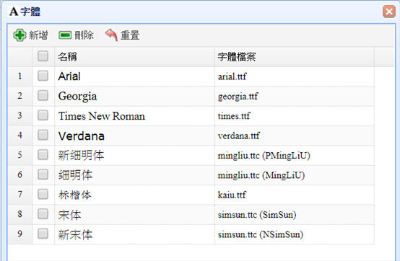This screenshot has width=400, height=261.
Task: Click the green plus 新增 icon
Action: pyautogui.click(x=19, y=35)
